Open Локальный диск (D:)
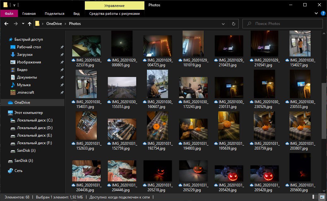Viewport: 327px width, 201px height. (35, 128)
